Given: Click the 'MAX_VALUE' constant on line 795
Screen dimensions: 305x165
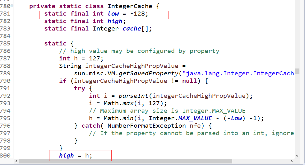Looking at the screenshot, I should [195, 118].
